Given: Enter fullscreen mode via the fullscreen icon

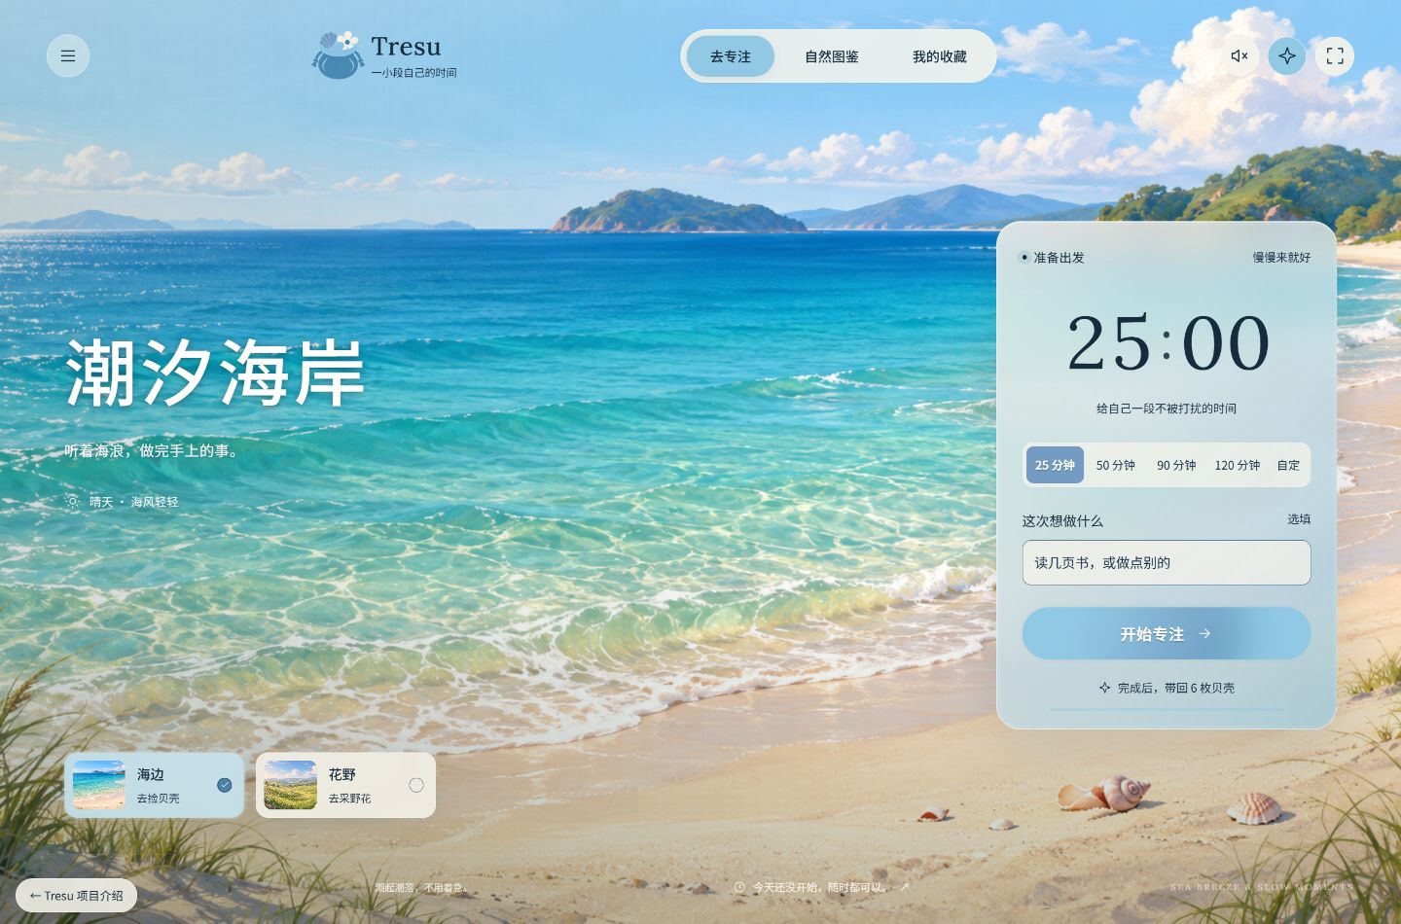Looking at the screenshot, I should click(1335, 56).
